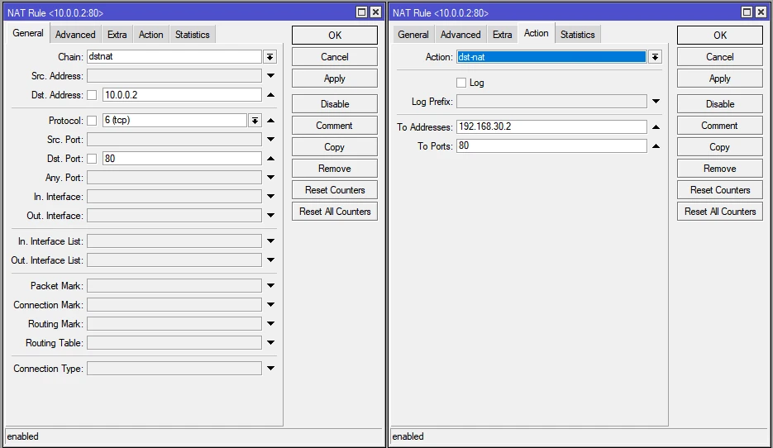This screenshot has width=773, height=448.
Task: Expand the Src. Port field
Action: click(x=270, y=140)
